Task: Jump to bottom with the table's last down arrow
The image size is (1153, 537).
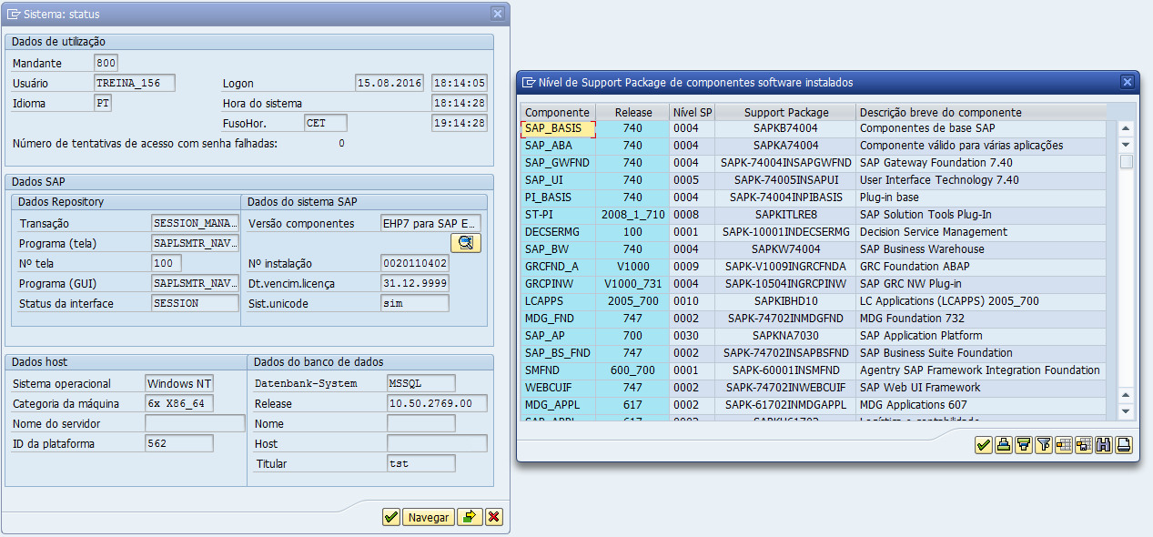Action: click(x=1126, y=411)
